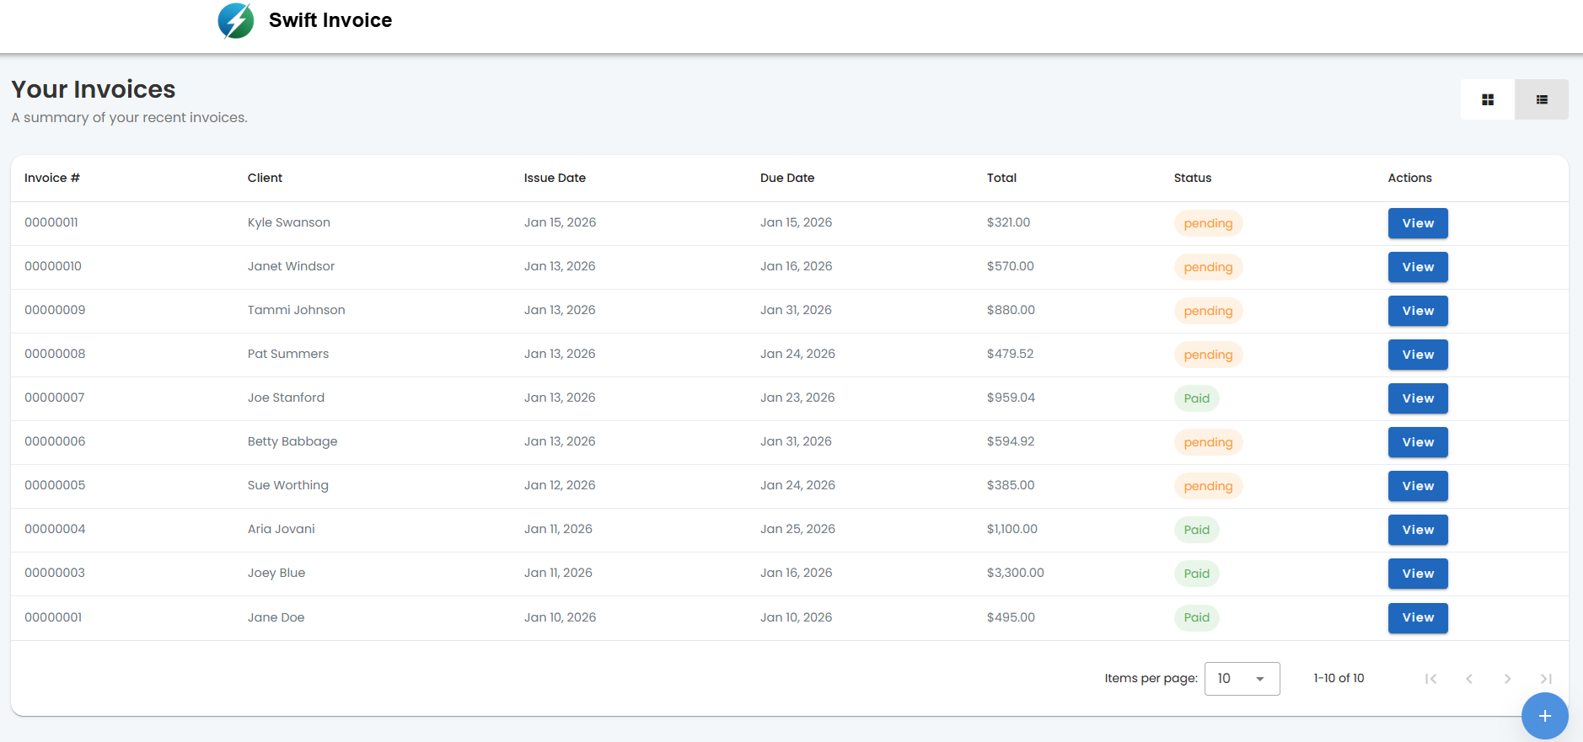Screen dimensions: 1583x742
Task: Click the Total column header
Action: point(1001,178)
